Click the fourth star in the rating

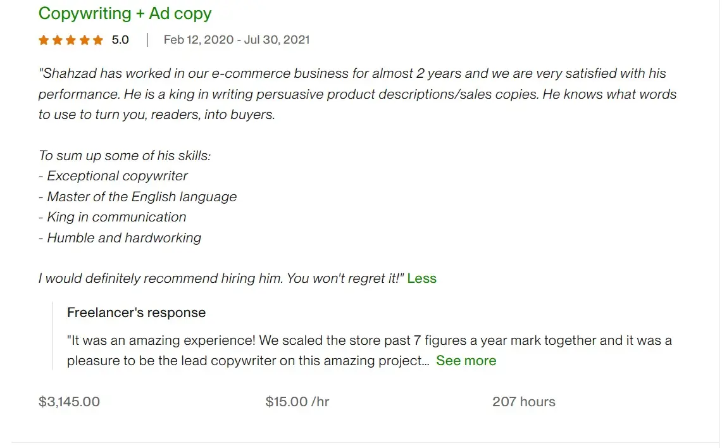tap(85, 39)
